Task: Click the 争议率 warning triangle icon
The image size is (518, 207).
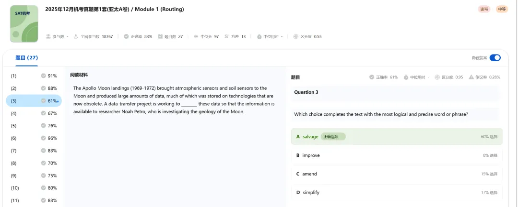Action: pyautogui.click(x=471, y=77)
